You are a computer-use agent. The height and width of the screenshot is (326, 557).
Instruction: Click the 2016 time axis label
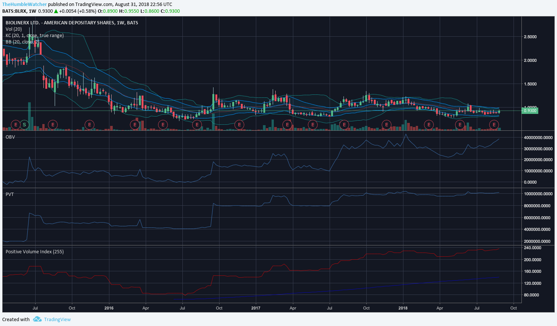(x=109, y=308)
